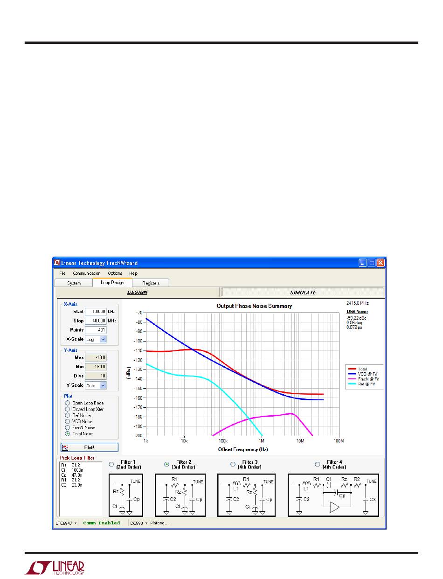Click the magenta FracN legend swatch

pyautogui.click(x=352, y=379)
